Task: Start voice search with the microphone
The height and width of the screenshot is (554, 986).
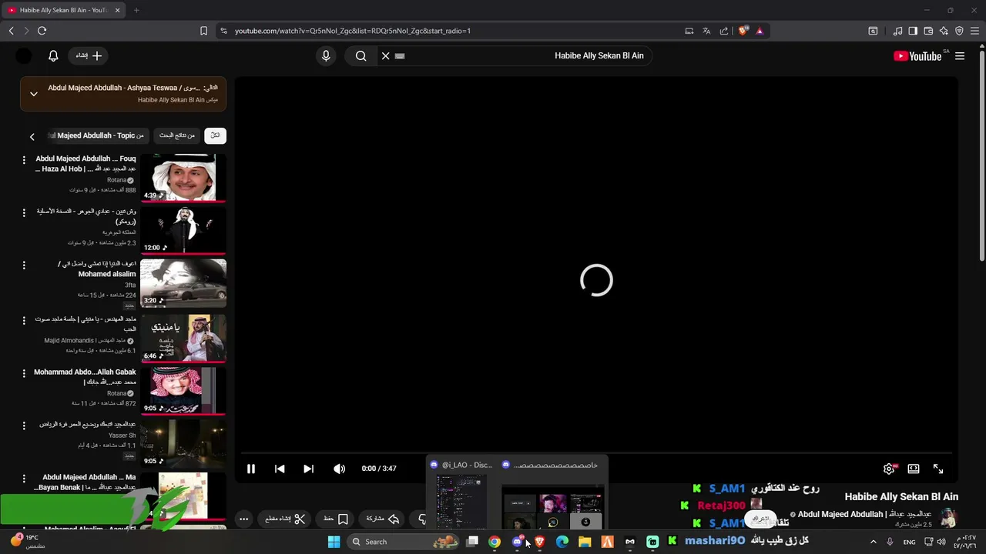Action: click(x=326, y=55)
